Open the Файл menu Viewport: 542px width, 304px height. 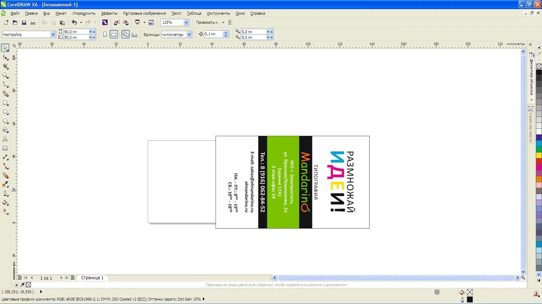point(15,14)
